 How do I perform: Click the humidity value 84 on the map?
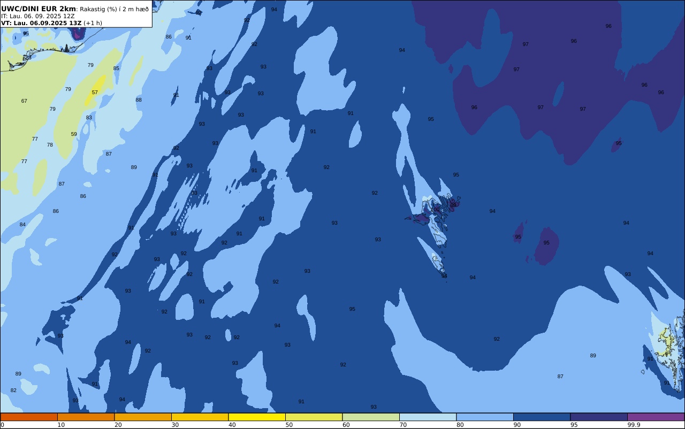point(22,225)
